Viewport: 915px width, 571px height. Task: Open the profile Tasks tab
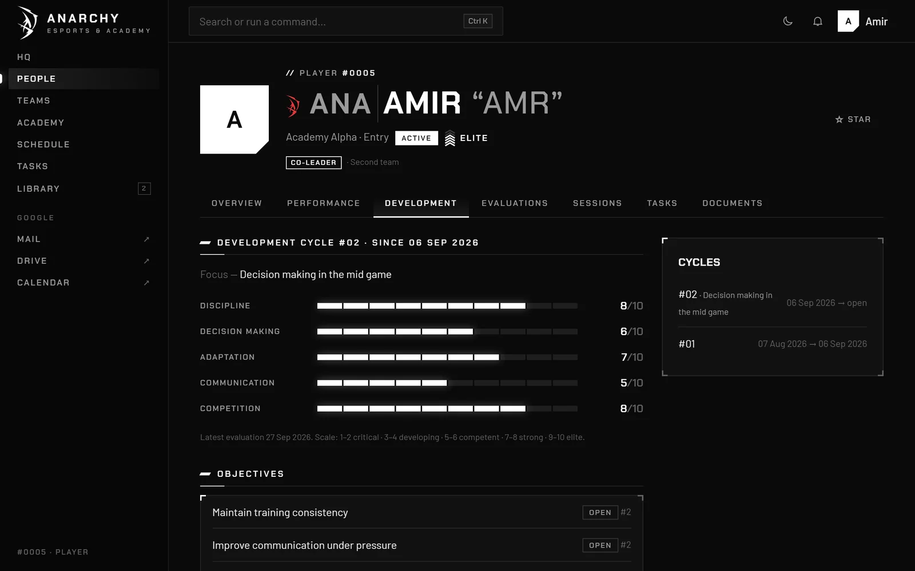(662, 203)
